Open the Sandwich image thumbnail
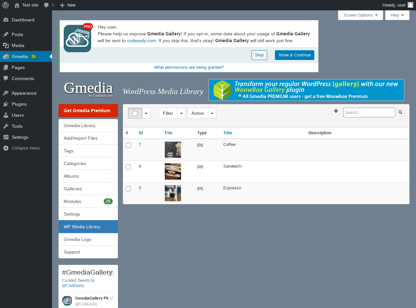Viewport: 416px width, 308px height. pyautogui.click(x=173, y=172)
